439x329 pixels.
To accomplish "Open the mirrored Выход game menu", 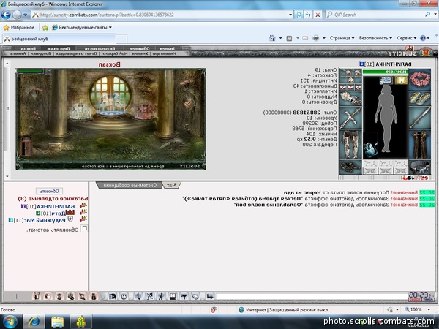I will point(28,48).
